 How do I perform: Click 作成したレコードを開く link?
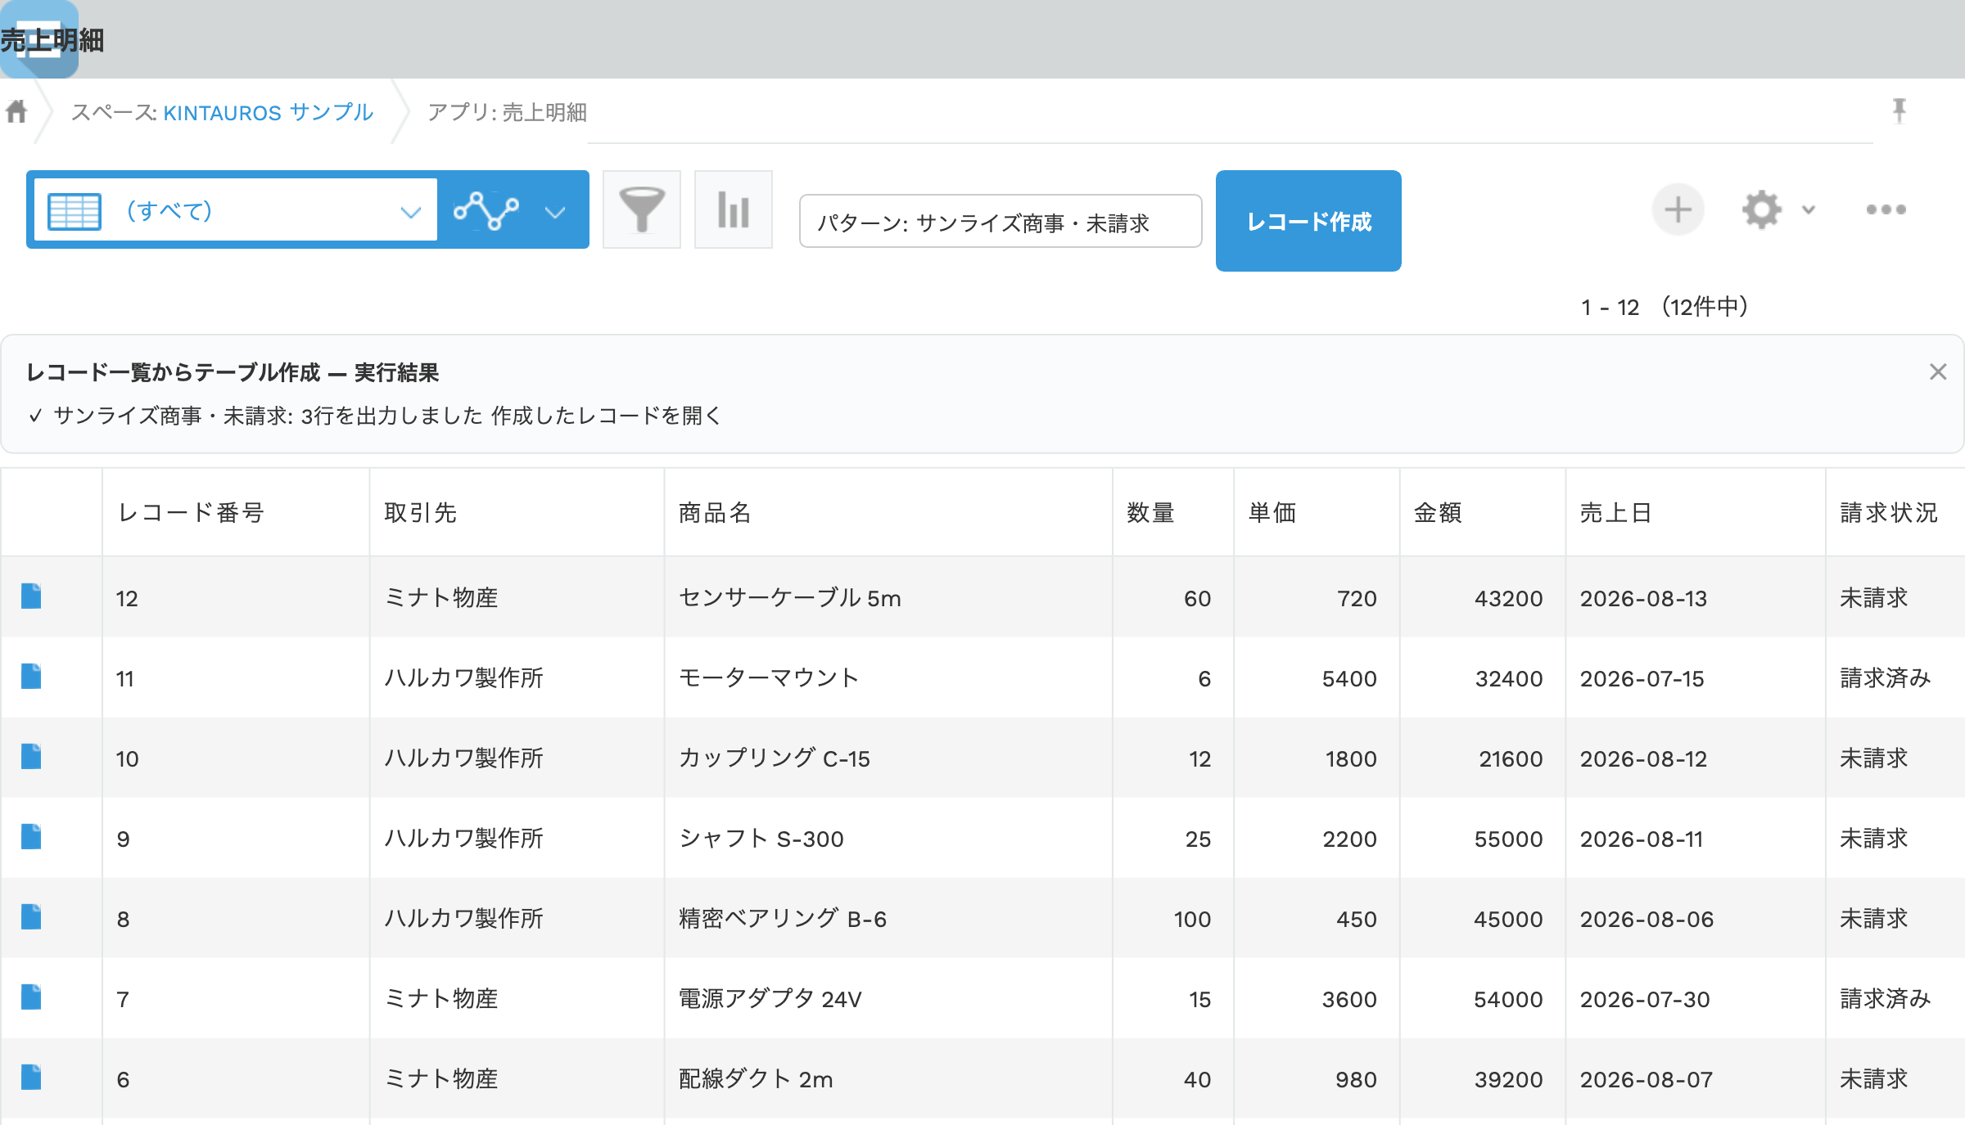(x=606, y=416)
